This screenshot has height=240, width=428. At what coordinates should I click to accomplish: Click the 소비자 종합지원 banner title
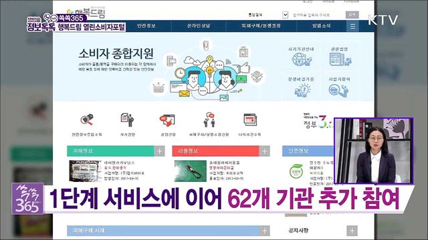point(116,53)
